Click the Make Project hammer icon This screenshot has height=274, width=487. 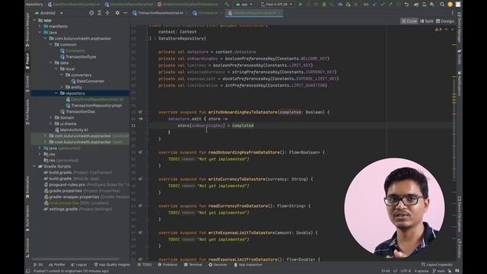(227, 5)
